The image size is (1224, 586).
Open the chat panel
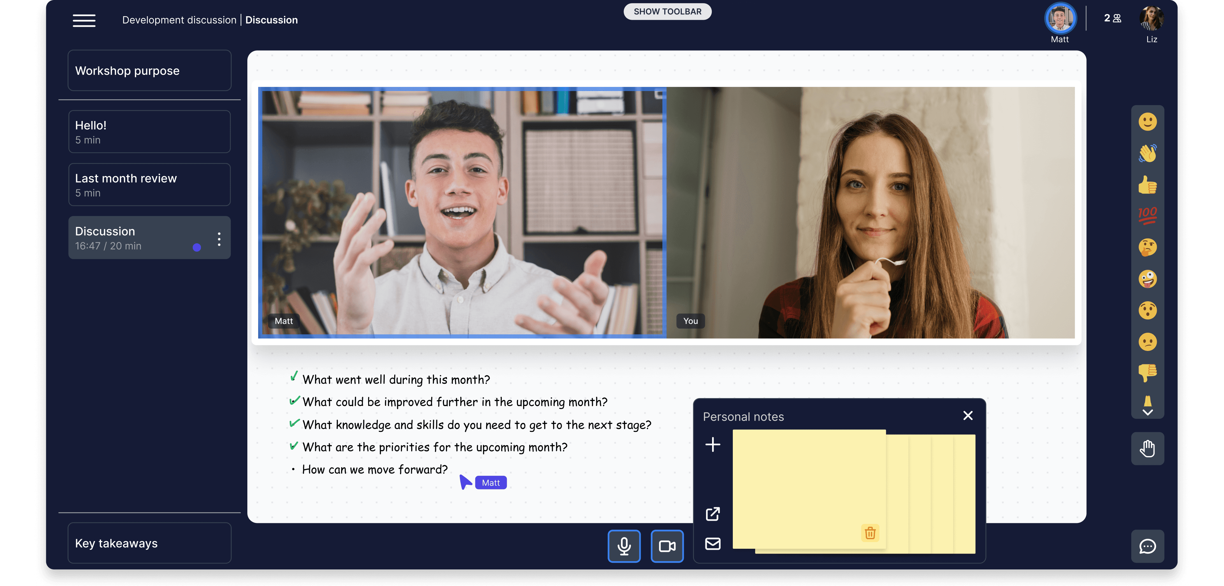point(1147,546)
